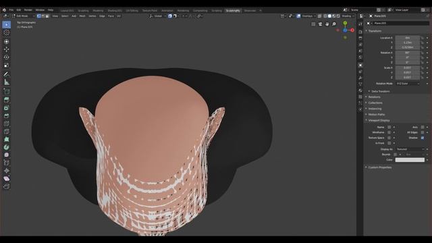Enable vertex select mode
Screen dimensions: 432x243
(39, 16)
